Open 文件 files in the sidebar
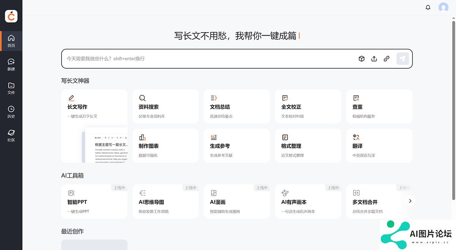Screen dimensions: 456x250 pos(11,88)
